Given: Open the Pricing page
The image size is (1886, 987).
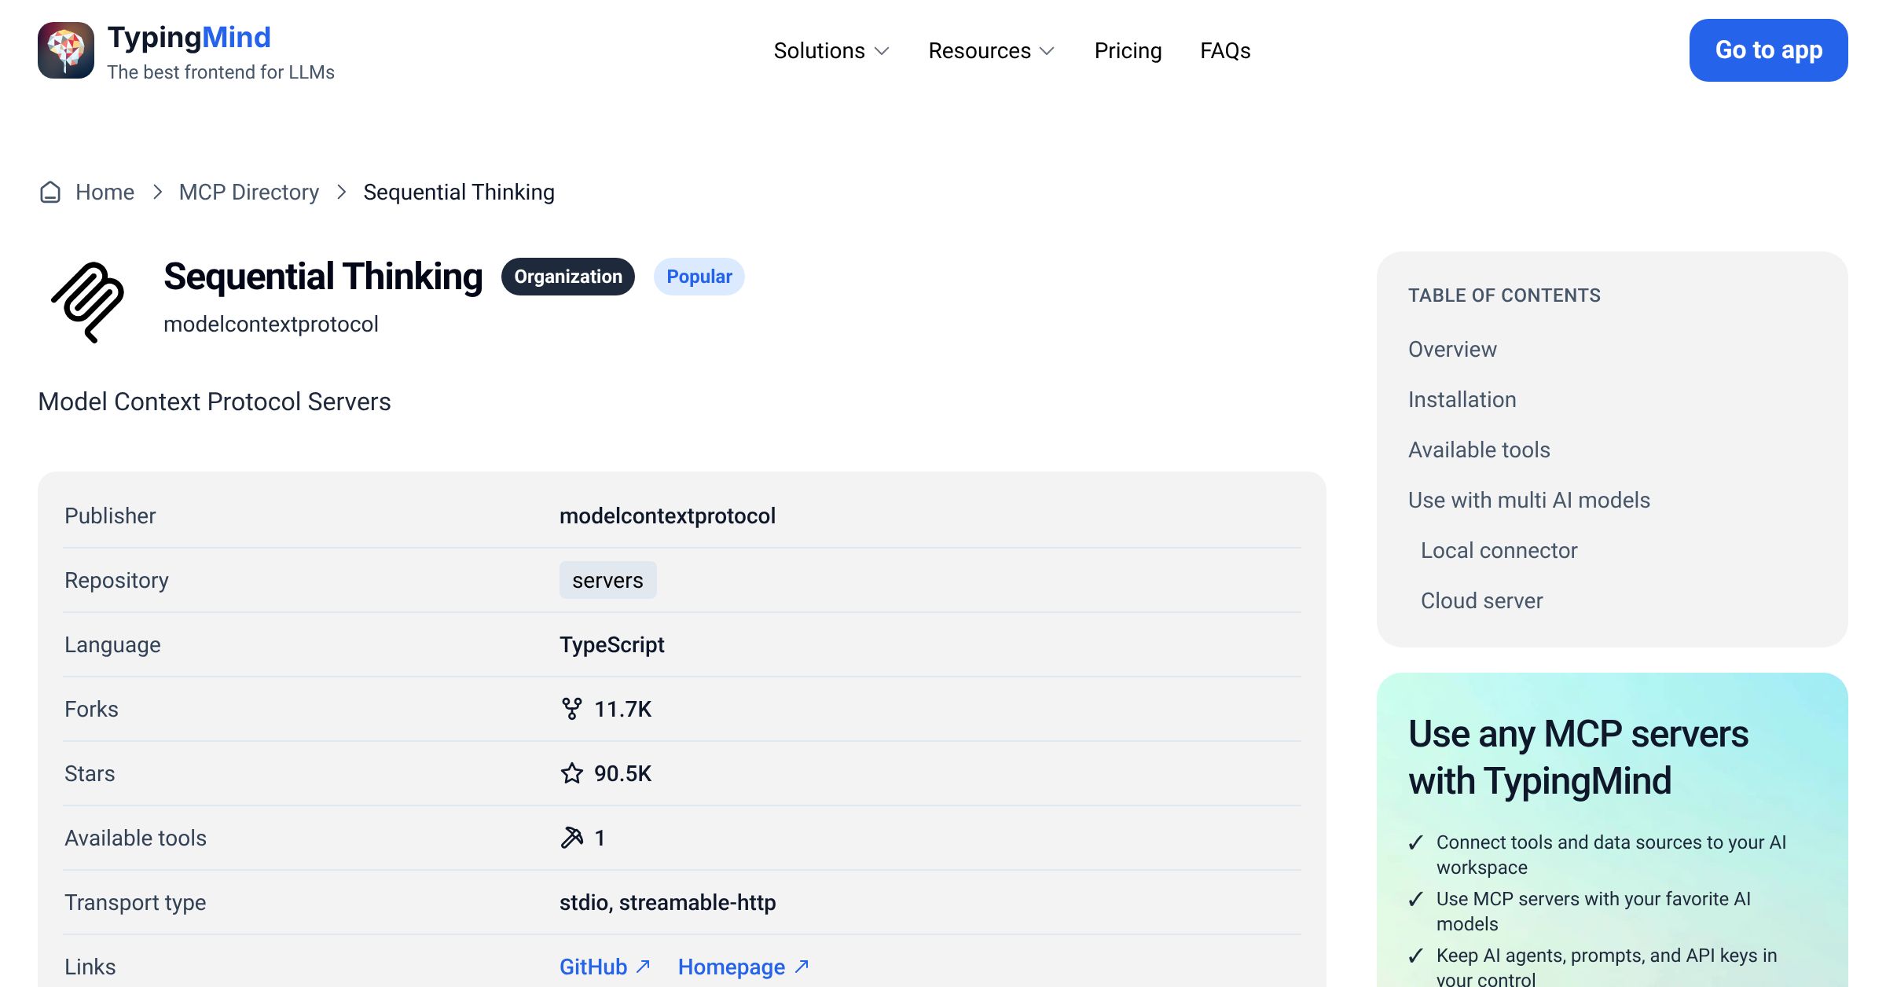Looking at the screenshot, I should pyautogui.click(x=1128, y=50).
